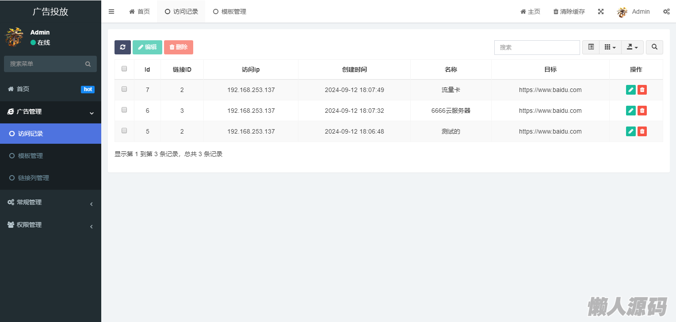Edit the record named 测试的
This screenshot has height=322, width=676.
(631, 131)
